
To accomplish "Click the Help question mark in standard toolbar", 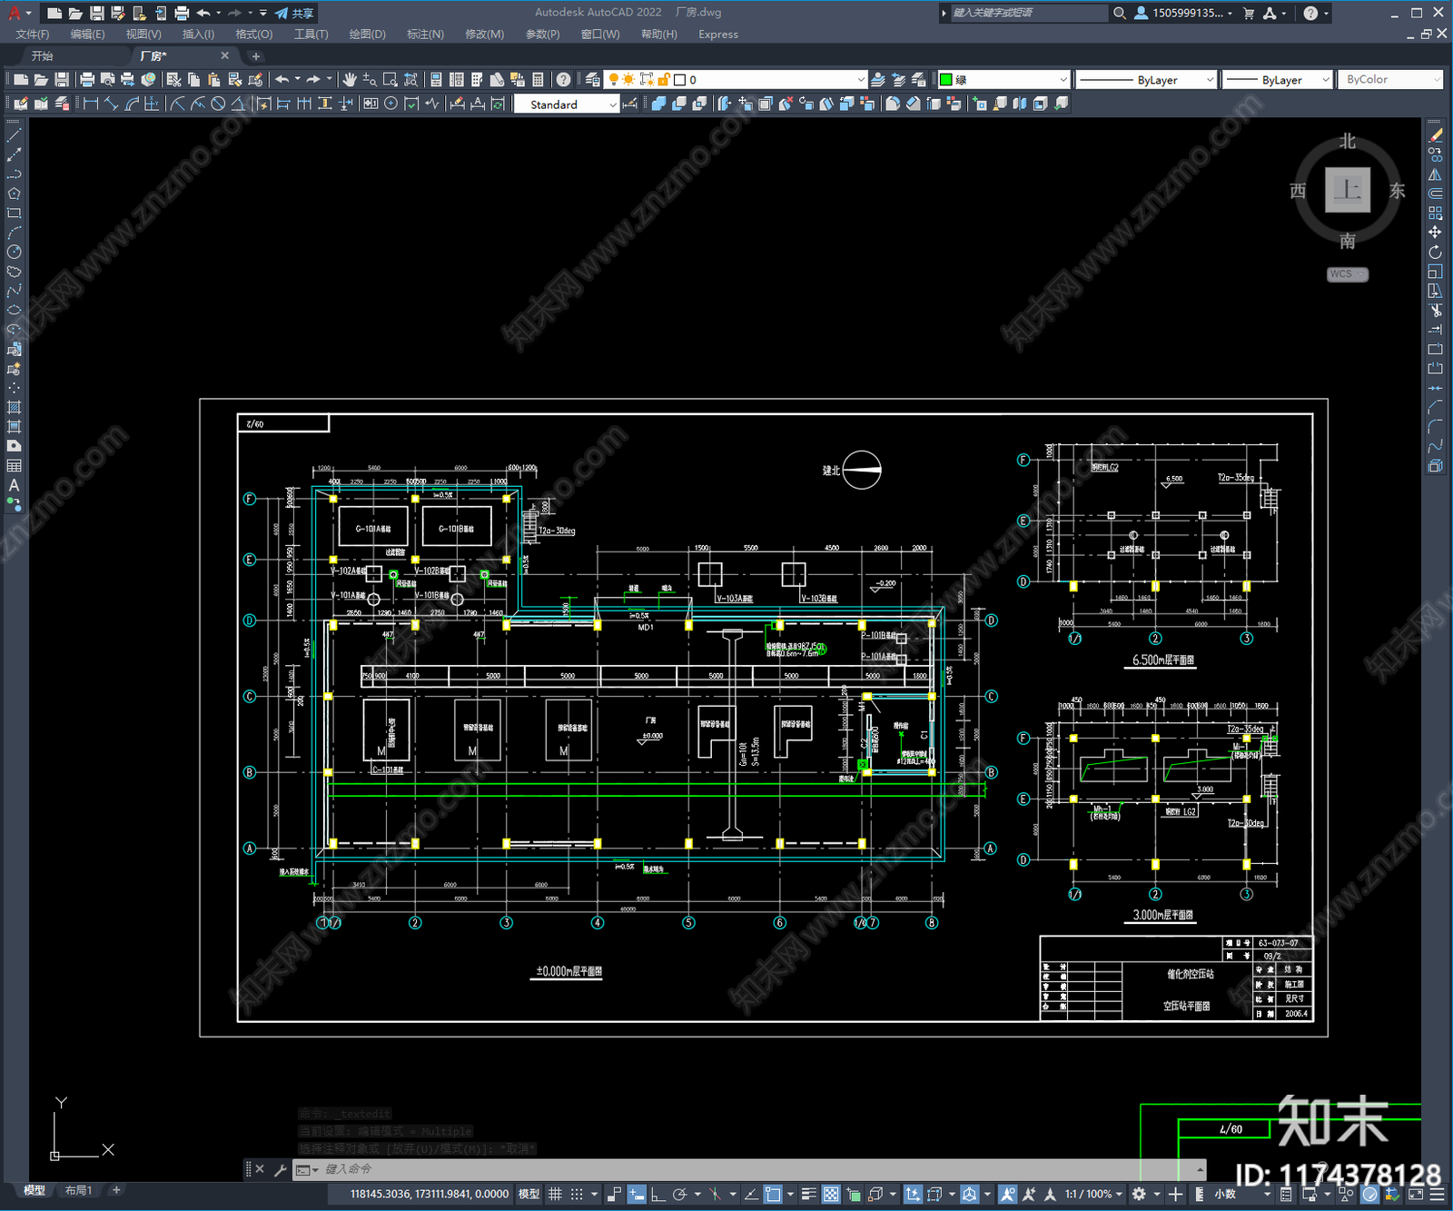I will pos(564,80).
